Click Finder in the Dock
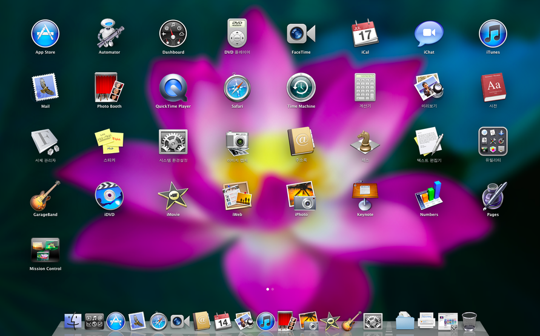This screenshot has height=336, width=540. [x=73, y=321]
